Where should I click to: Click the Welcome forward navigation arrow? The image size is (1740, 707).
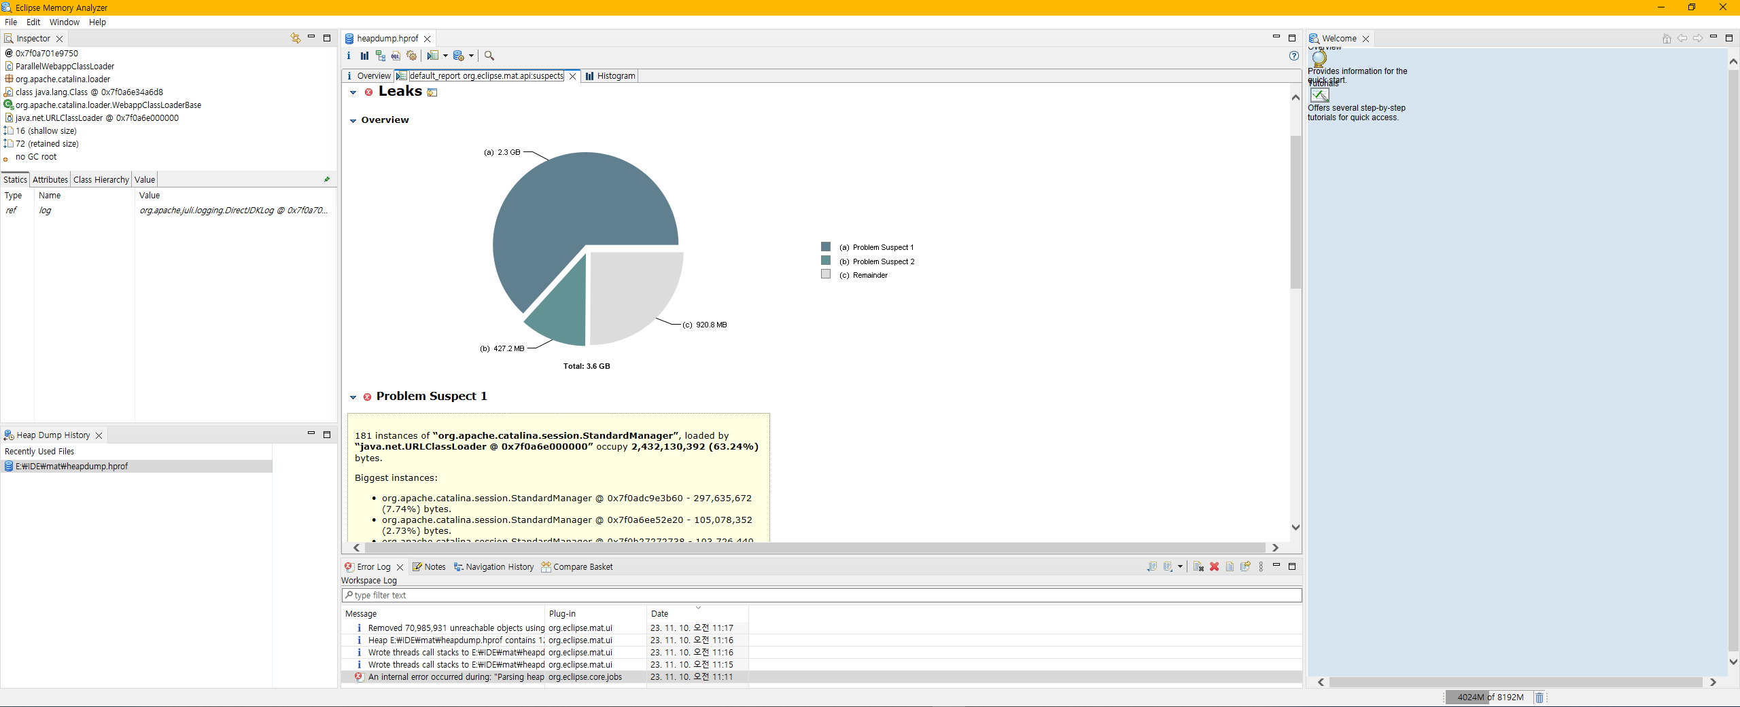pyautogui.click(x=1698, y=39)
